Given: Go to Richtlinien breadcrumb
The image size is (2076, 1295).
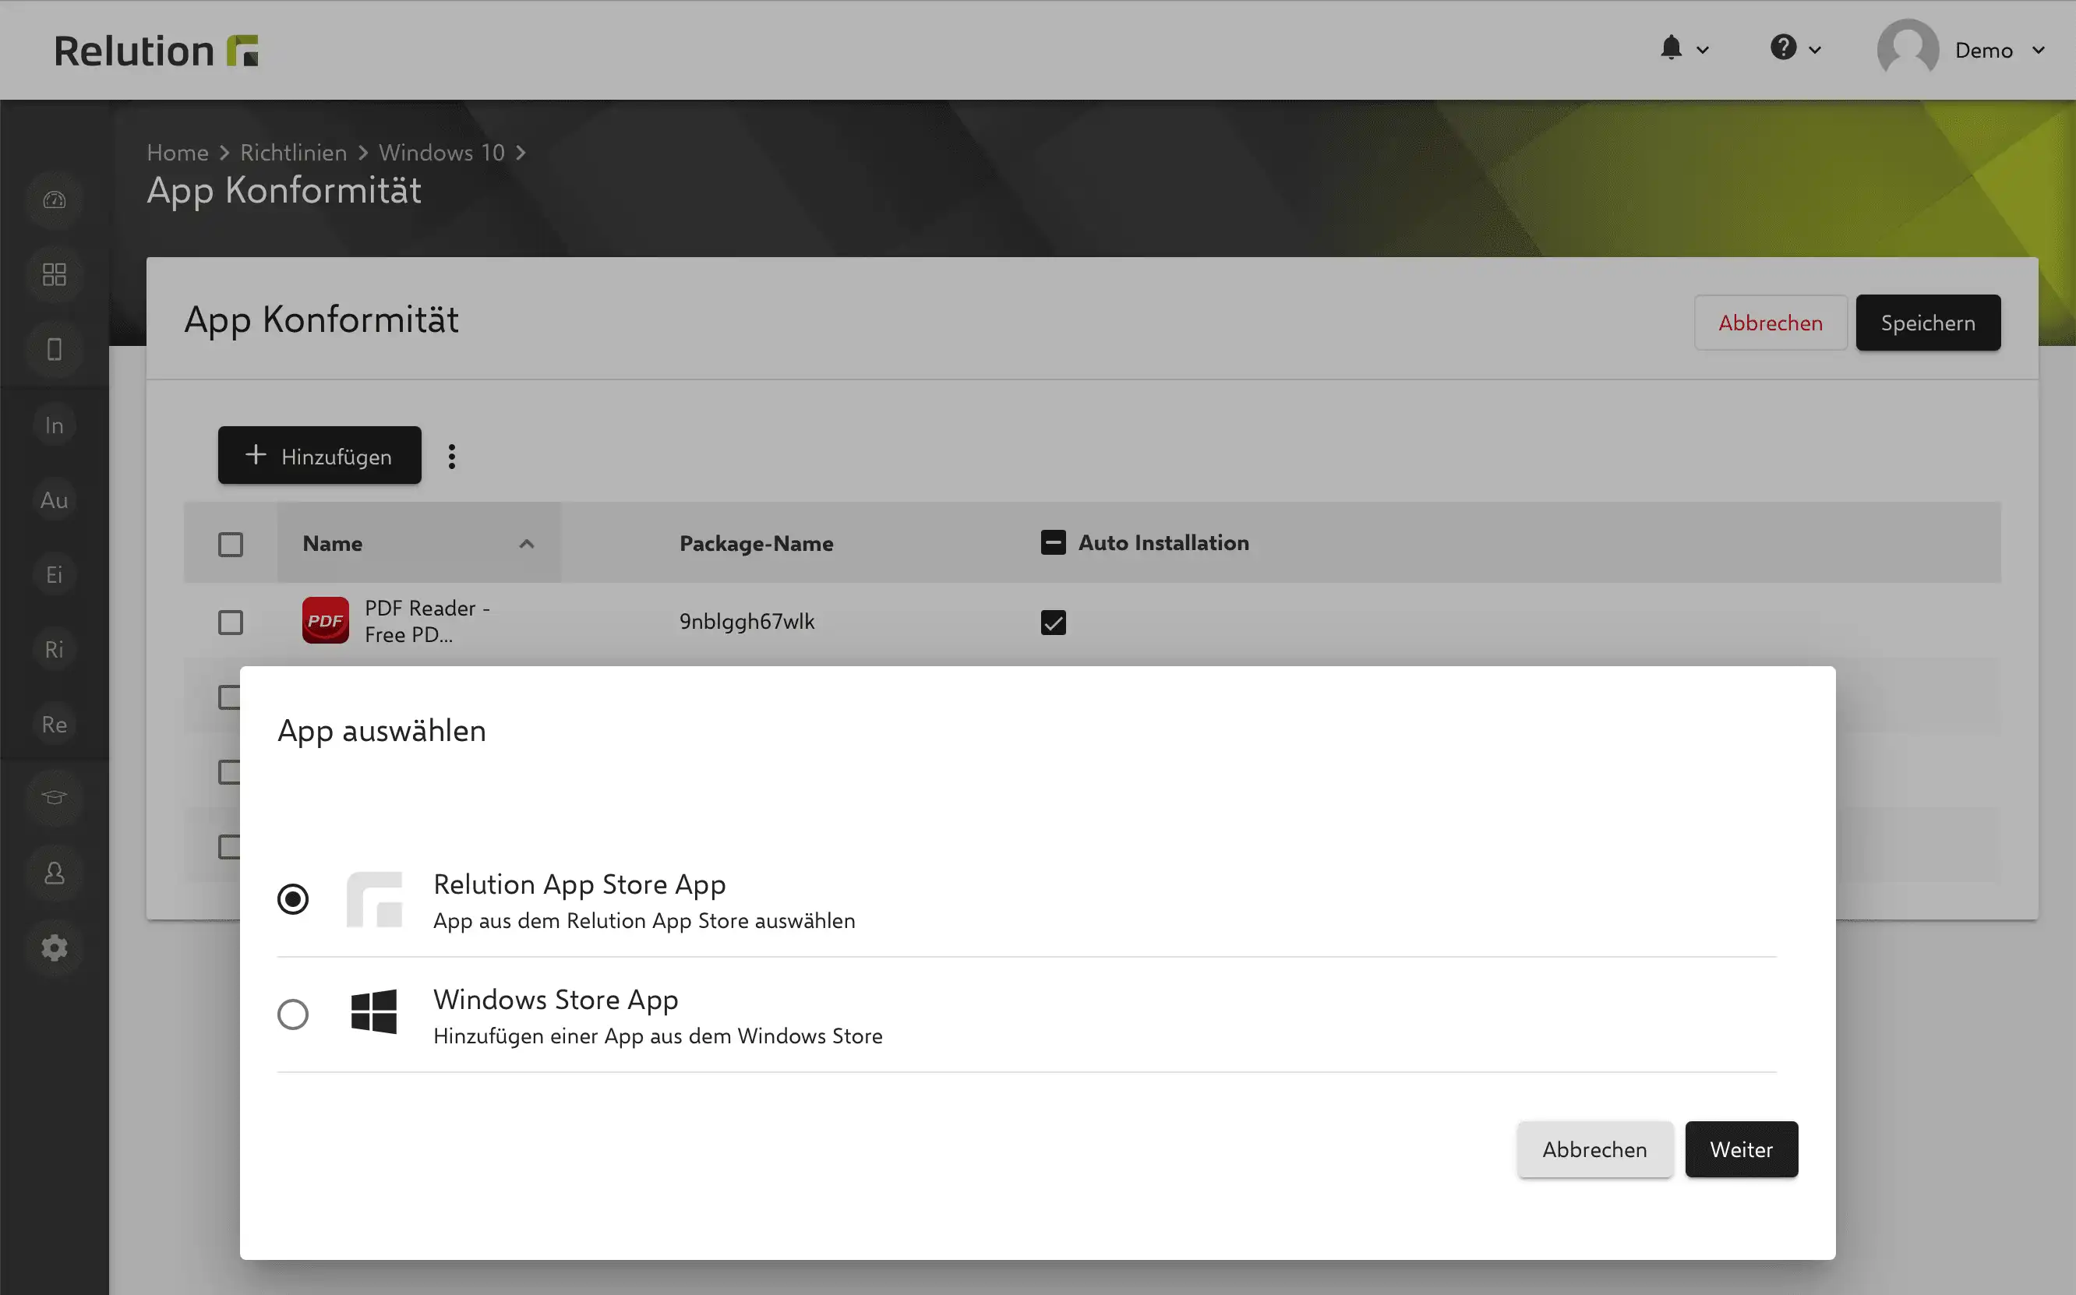Looking at the screenshot, I should click(293, 153).
